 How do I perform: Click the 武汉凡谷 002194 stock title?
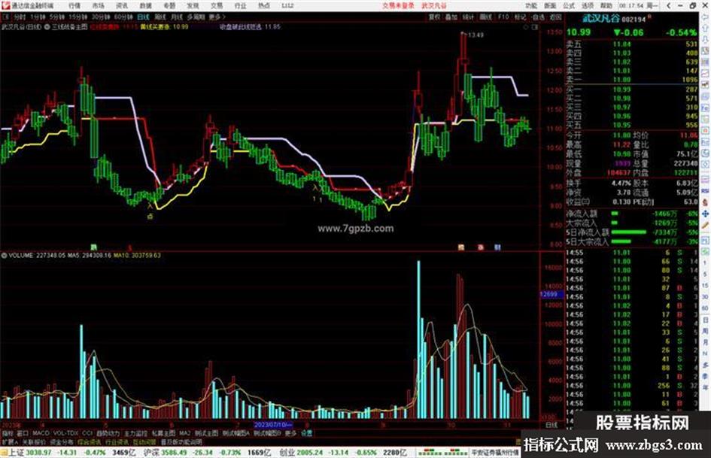pos(614,19)
